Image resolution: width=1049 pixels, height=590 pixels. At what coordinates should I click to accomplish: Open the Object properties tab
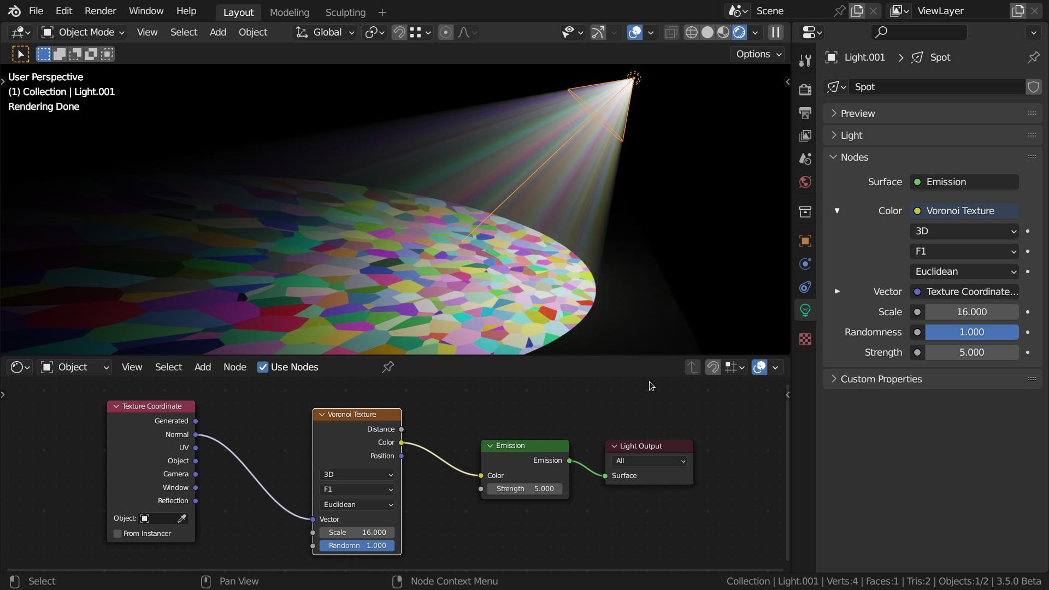805,241
